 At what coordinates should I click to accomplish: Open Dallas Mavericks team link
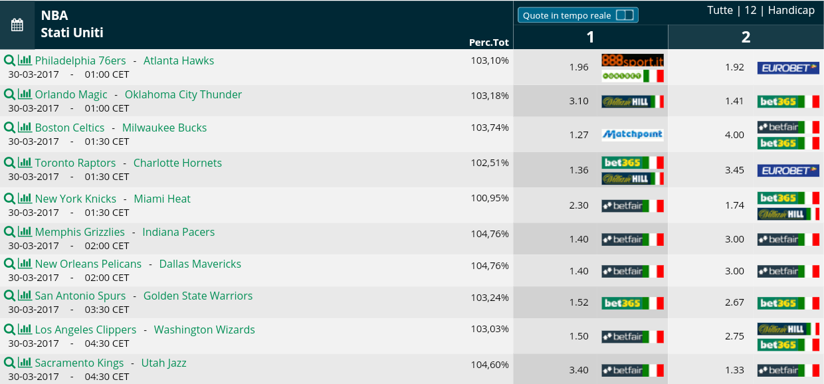pos(200,264)
